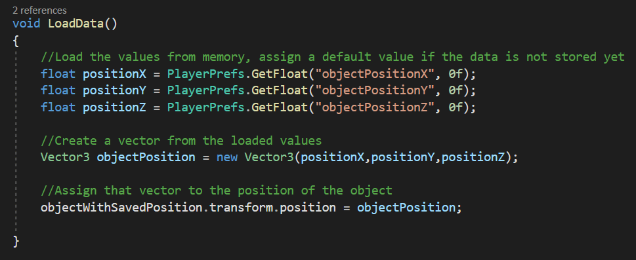636x260 pixels.
Task: Click the Vector3 type before objectPosition
Action: tap(65, 157)
